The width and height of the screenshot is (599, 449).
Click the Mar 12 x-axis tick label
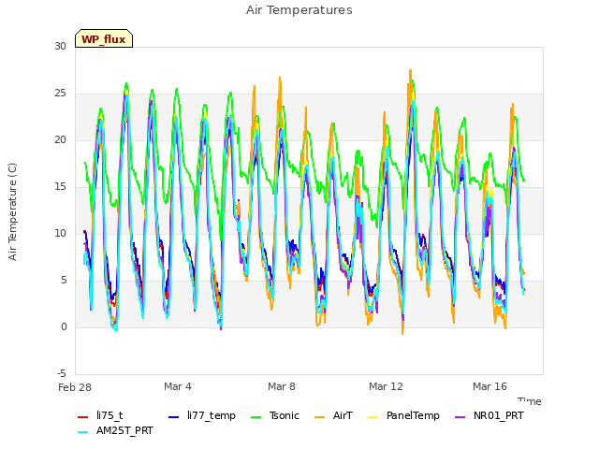click(386, 386)
